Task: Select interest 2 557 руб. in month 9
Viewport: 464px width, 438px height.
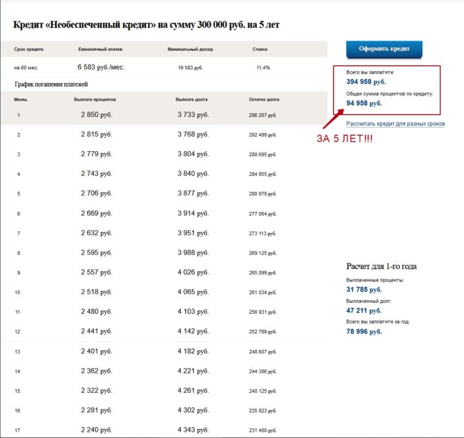Action: pyautogui.click(x=96, y=272)
